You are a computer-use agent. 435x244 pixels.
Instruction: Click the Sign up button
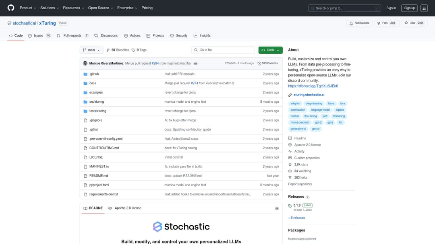point(409,8)
